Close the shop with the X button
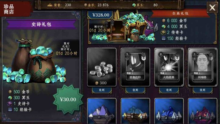220x124 pixels. tap(212, 7)
